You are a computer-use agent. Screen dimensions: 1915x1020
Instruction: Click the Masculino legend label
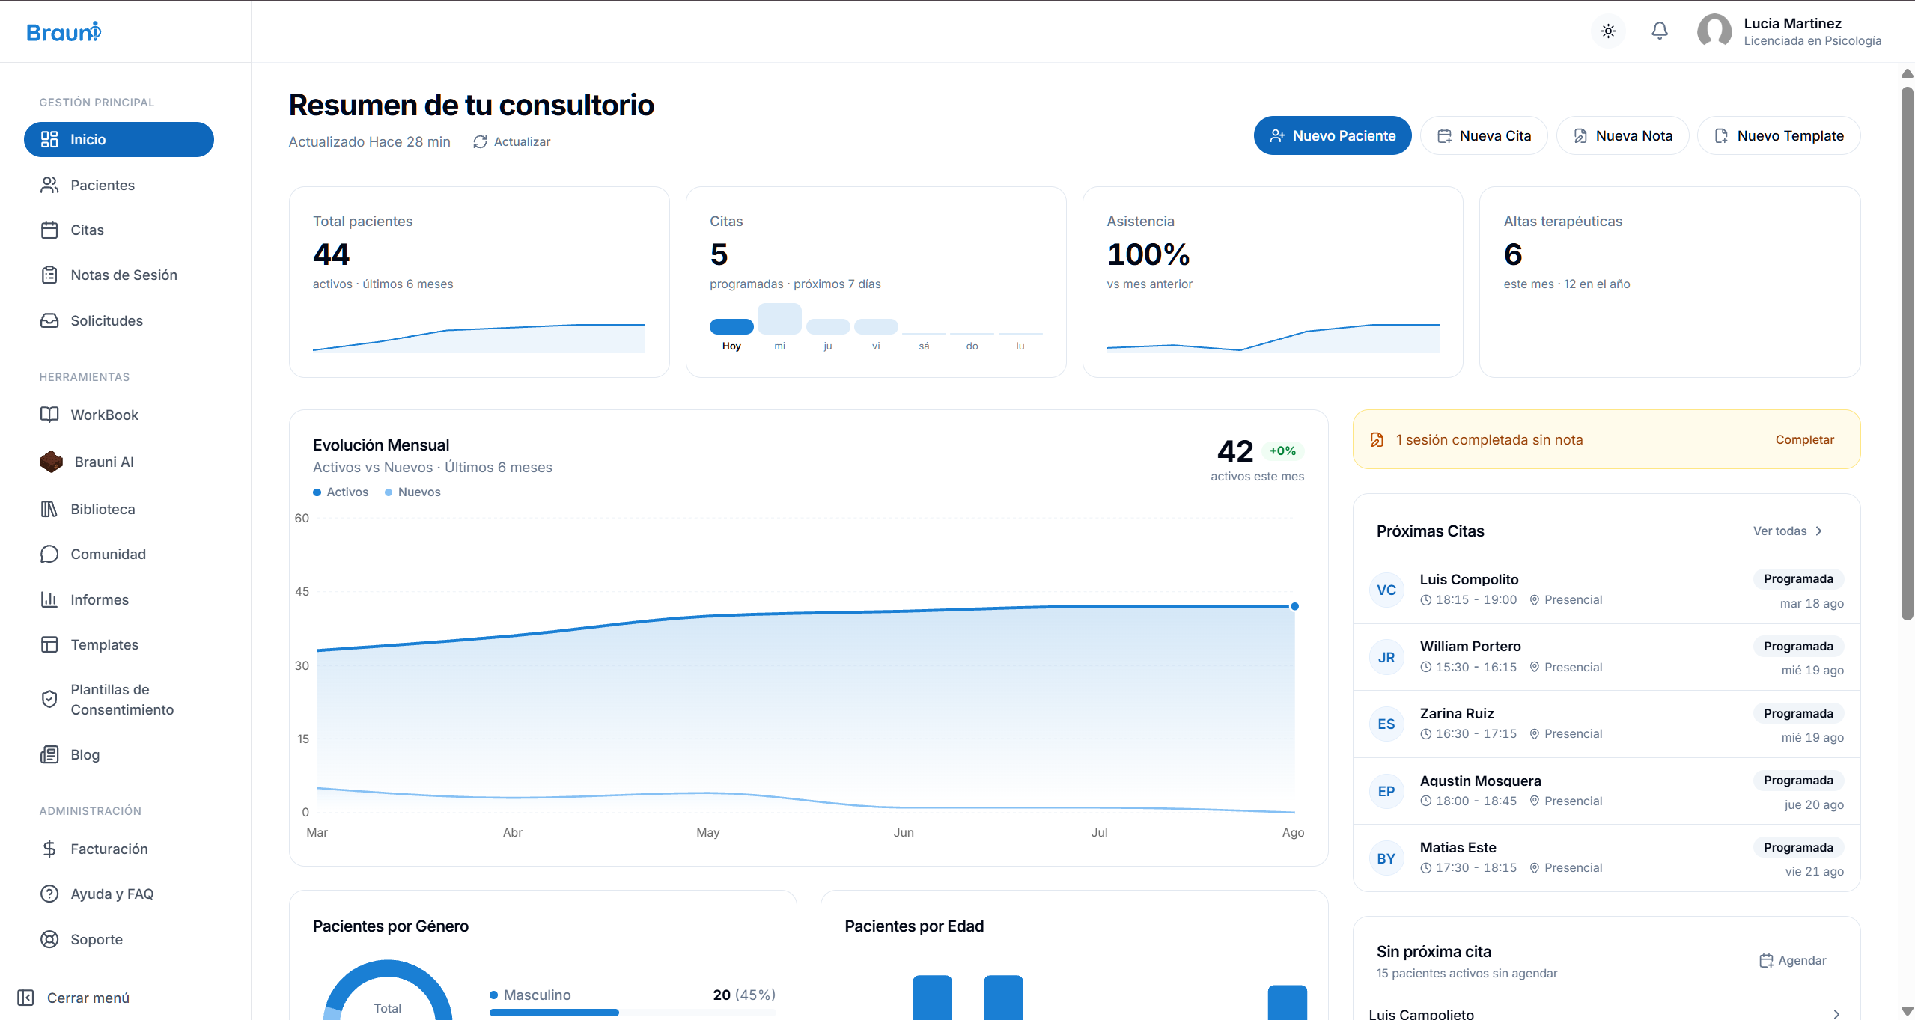click(x=537, y=995)
